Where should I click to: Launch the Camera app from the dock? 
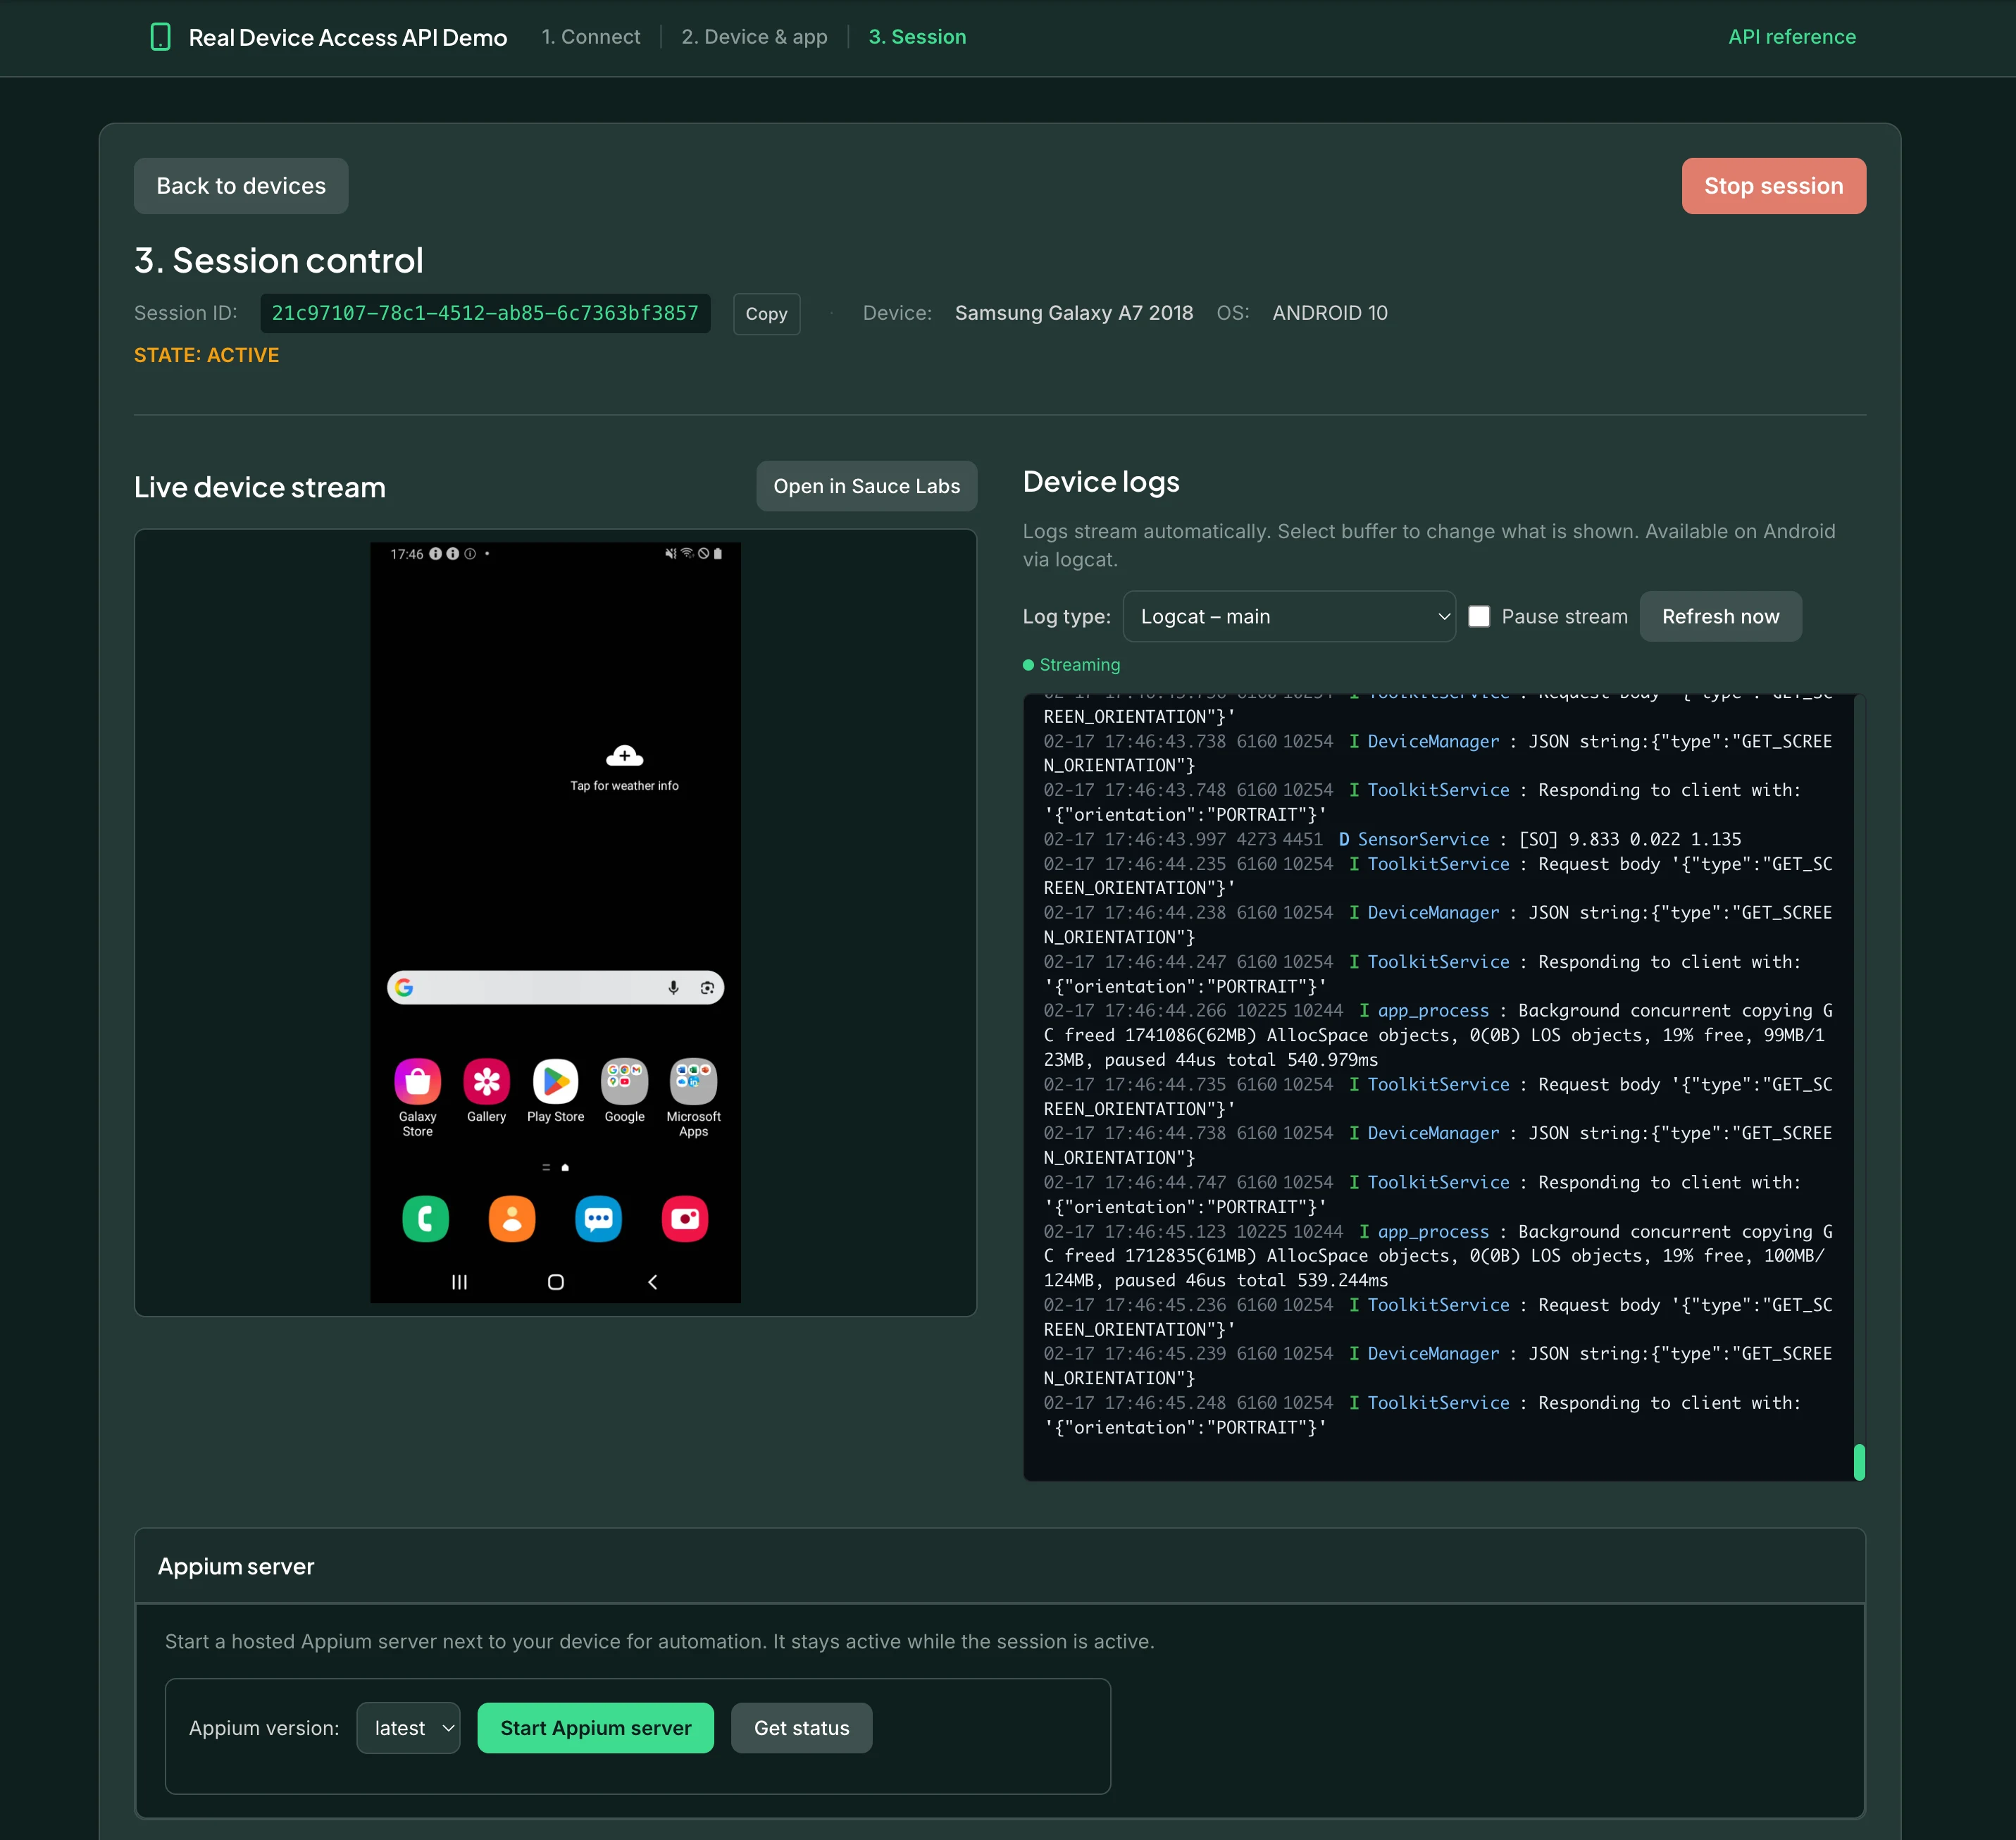click(684, 1218)
